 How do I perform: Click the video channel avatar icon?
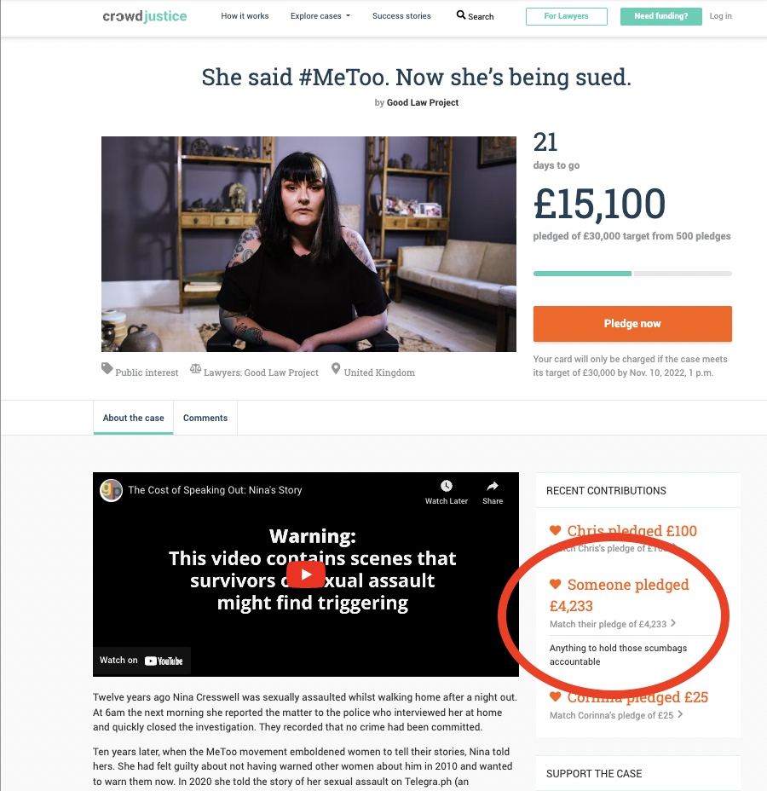(x=112, y=490)
